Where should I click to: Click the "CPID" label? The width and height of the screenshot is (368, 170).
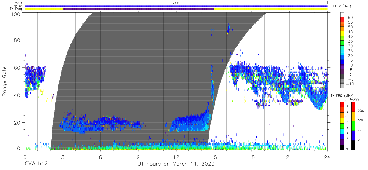click(x=19, y=3)
